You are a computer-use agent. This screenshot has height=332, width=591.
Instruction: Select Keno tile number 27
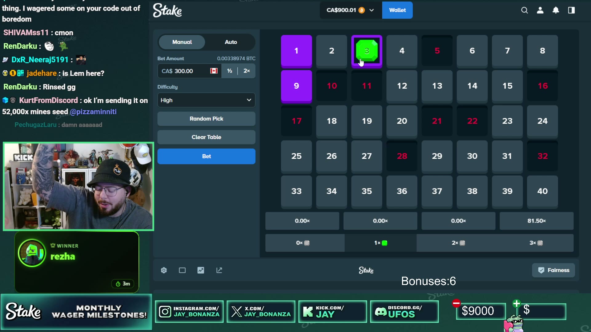click(367, 156)
